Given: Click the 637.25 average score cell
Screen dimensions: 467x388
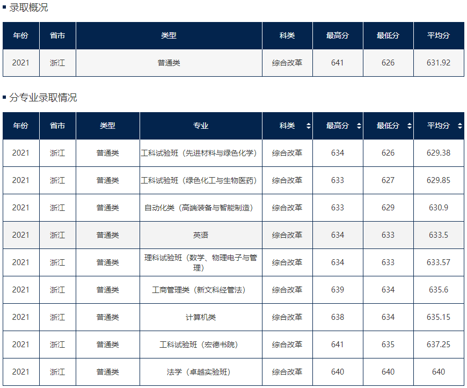Looking at the screenshot, I should click(438, 345).
